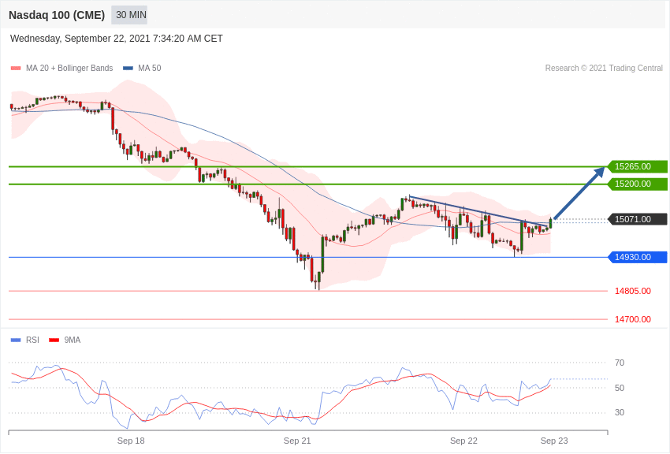Click the Sep 23 date axis label

click(x=554, y=441)
